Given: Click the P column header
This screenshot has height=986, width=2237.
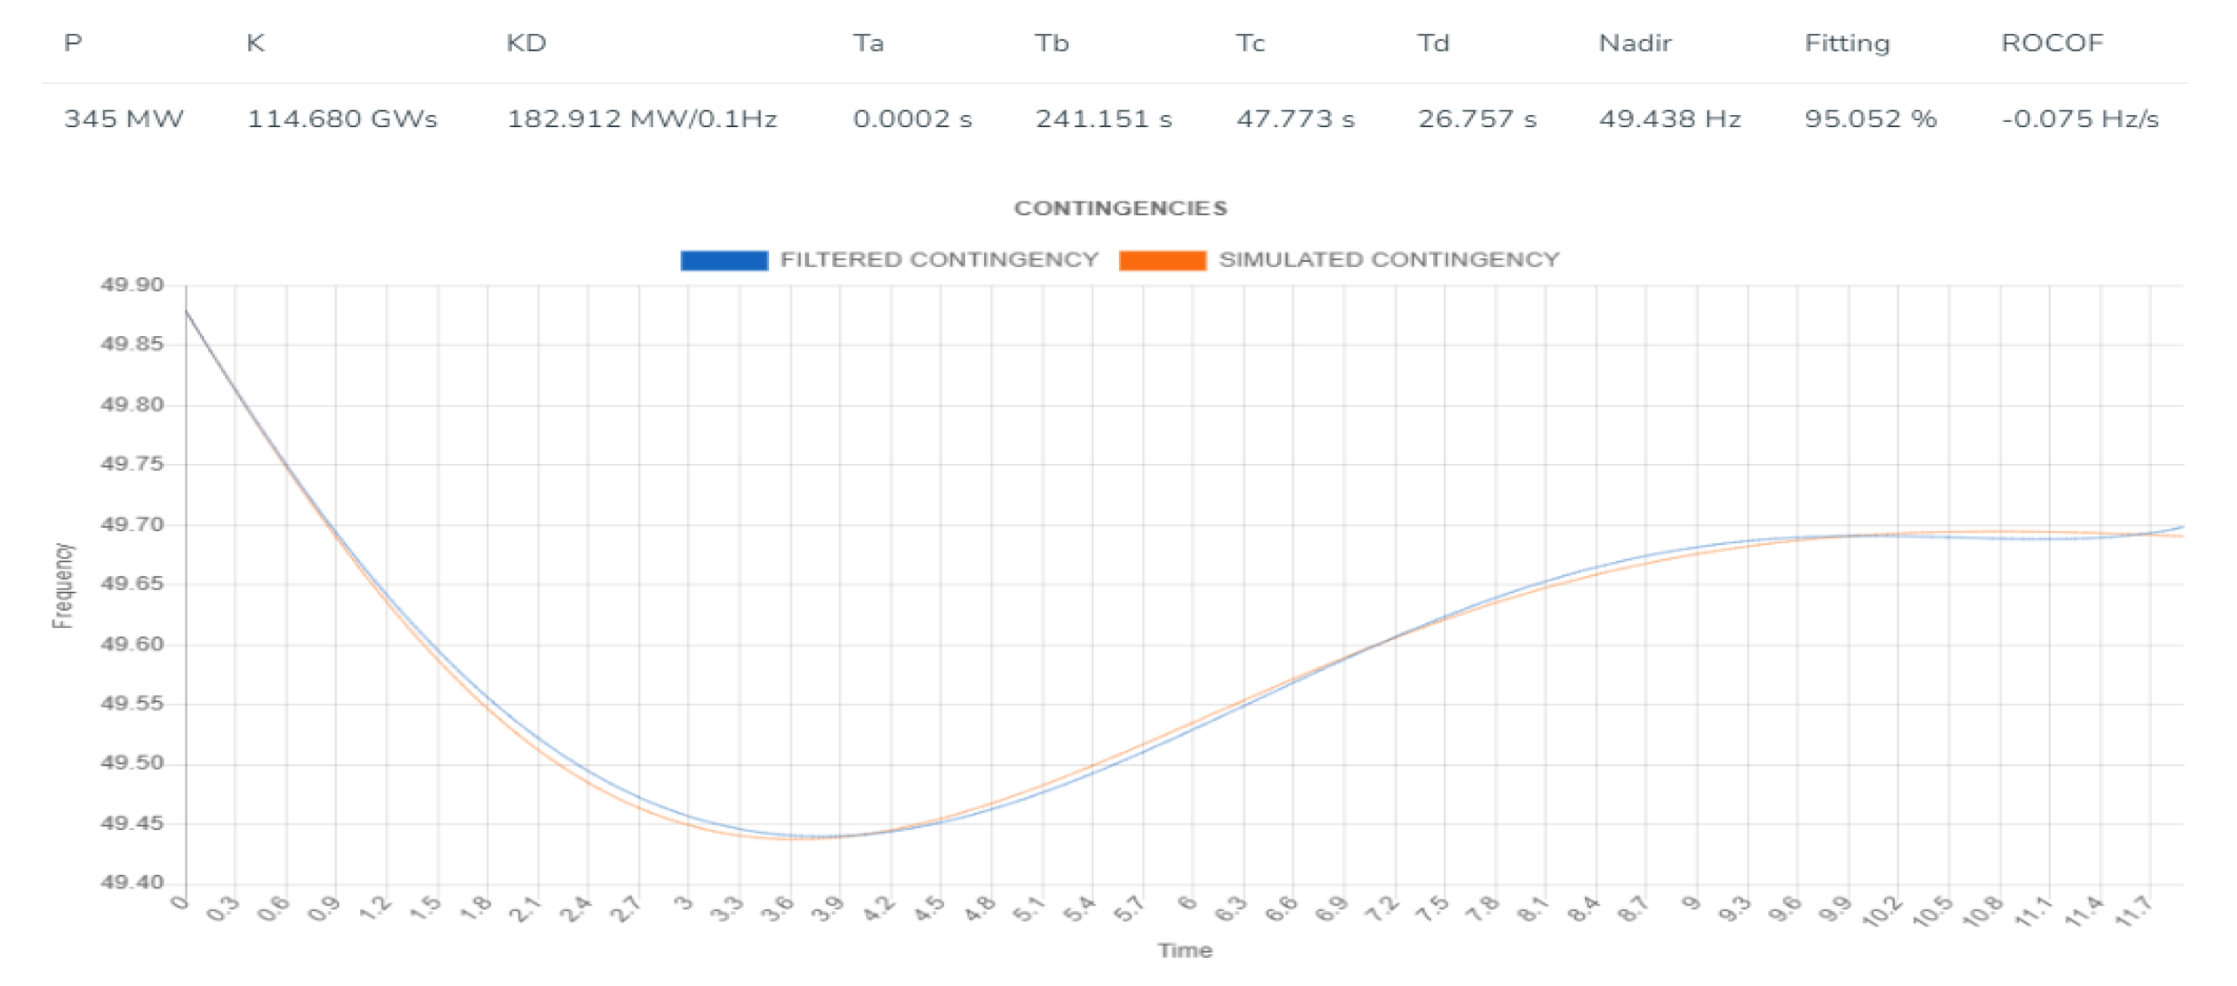Looking at the screenshot, I should (73, 42).
